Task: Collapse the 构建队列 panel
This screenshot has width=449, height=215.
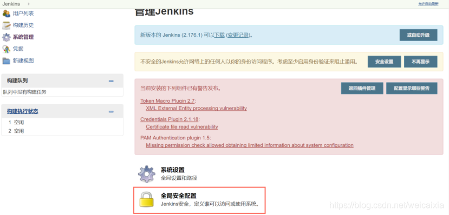Action: (x=111, y=81)
